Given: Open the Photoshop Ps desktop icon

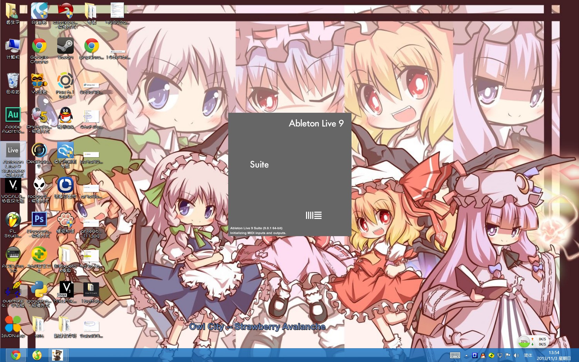Looking at the screenshot, I should click(x=39, y=224).
